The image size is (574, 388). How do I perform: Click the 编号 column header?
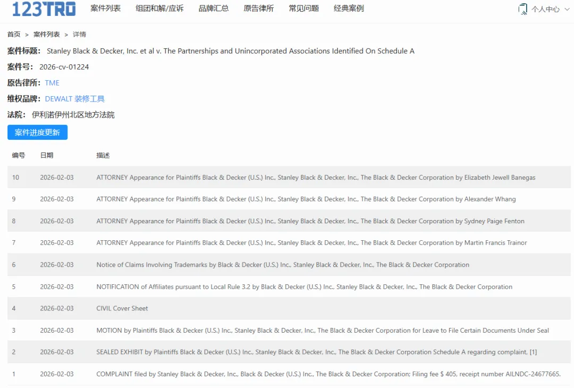[x=18, y=156]
